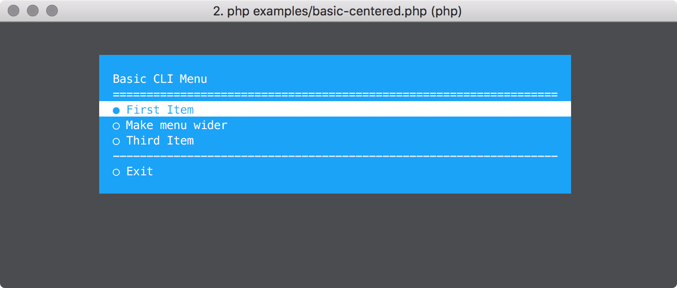This screenshot has width=677, height=288.
Task: Click the filled bullet beside First Item
Action: (x=116, y=111)
